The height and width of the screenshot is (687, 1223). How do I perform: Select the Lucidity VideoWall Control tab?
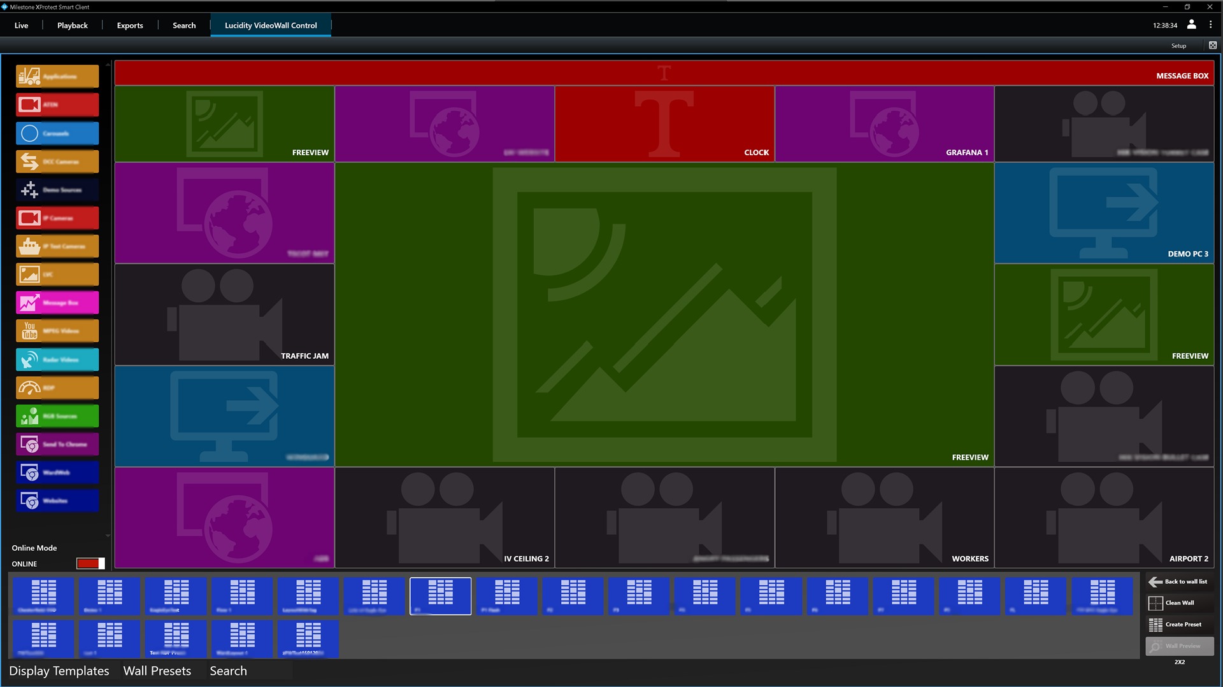(271, 25)
